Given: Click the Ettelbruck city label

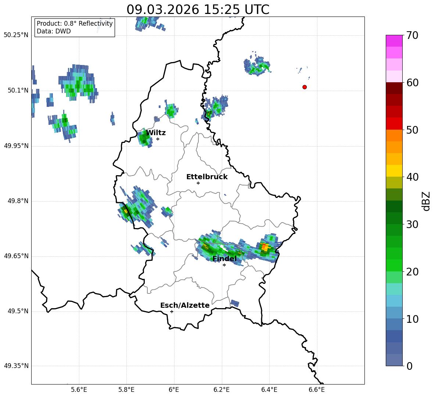Looking at the screenshot, I should click(x=207, y=177).
